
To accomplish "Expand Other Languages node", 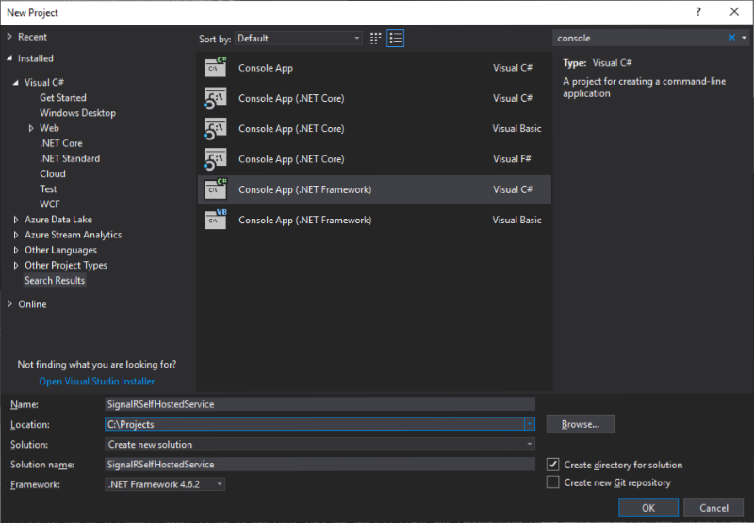I will point(16,250).
